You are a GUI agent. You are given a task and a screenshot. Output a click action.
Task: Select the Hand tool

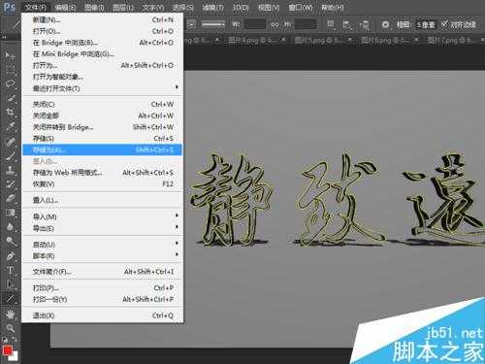(x=10, y=314)
